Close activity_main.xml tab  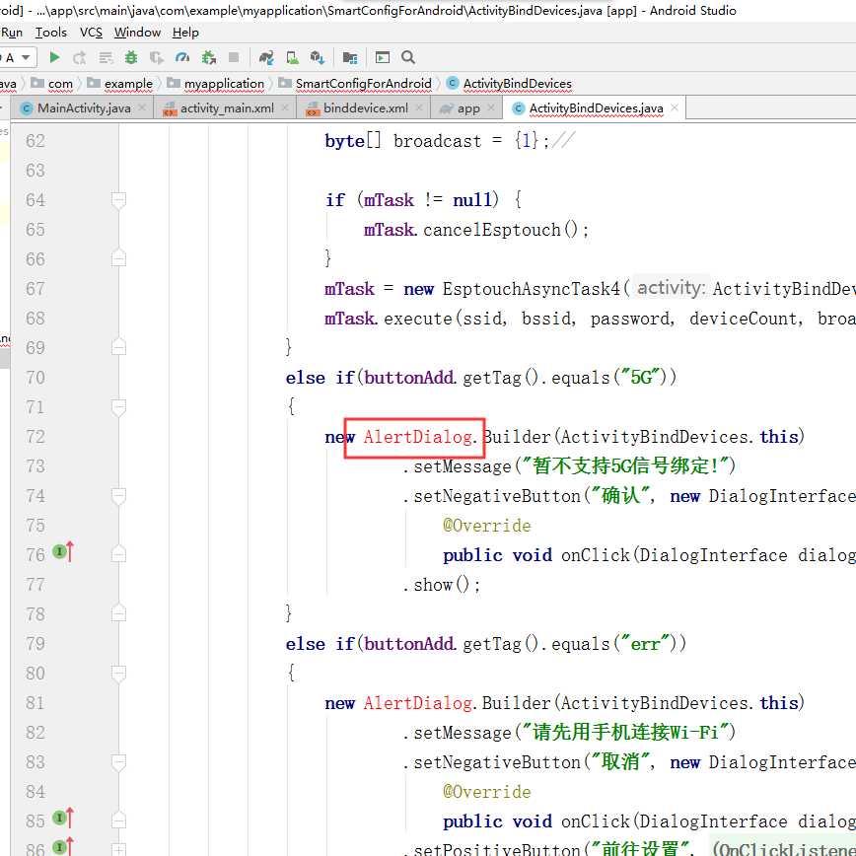click(x=285, y=107)
